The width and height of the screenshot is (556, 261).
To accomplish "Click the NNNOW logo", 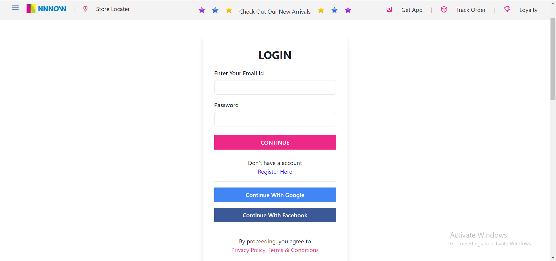I will 46,9.
